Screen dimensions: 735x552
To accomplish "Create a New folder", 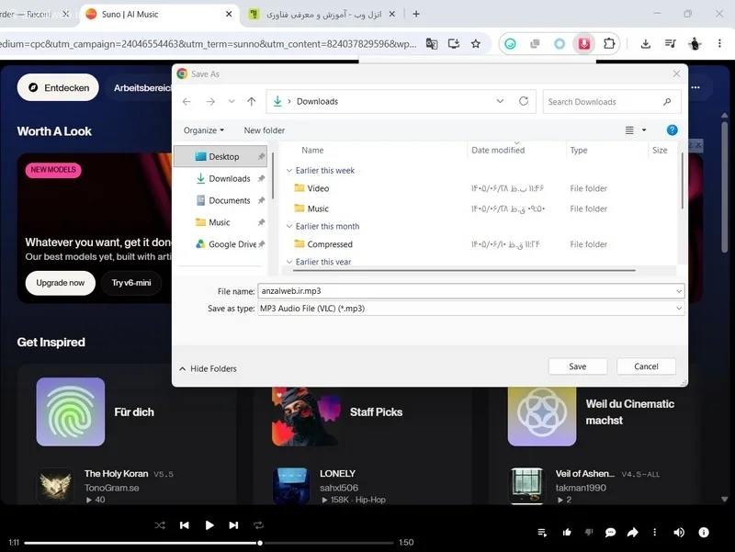I will (264, 130).
